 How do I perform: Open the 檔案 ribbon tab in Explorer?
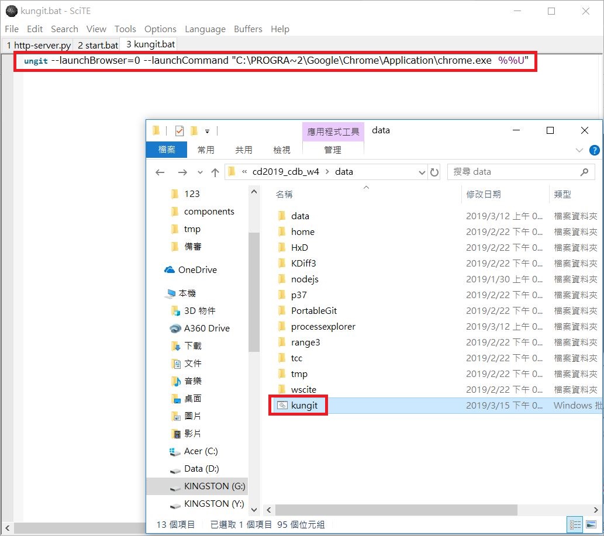(167, 150)
